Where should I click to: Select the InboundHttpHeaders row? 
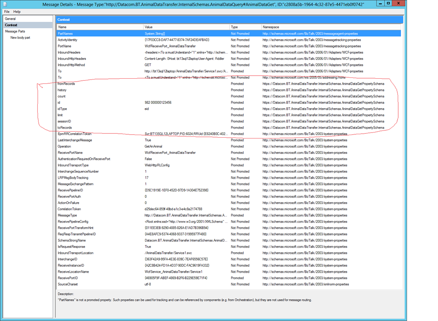(229, 59)
